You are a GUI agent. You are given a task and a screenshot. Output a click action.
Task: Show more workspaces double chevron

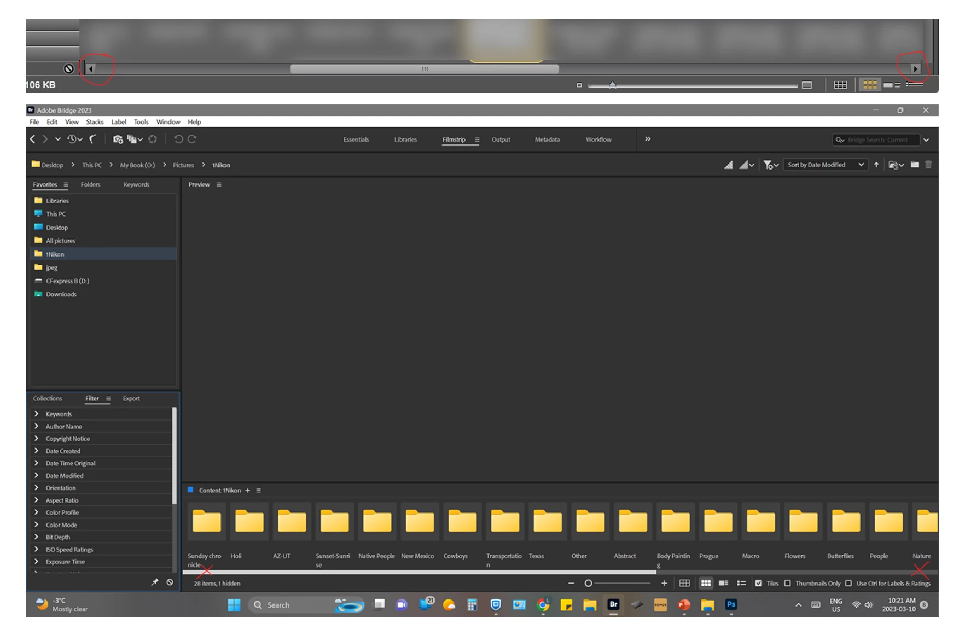click(648, 139)
